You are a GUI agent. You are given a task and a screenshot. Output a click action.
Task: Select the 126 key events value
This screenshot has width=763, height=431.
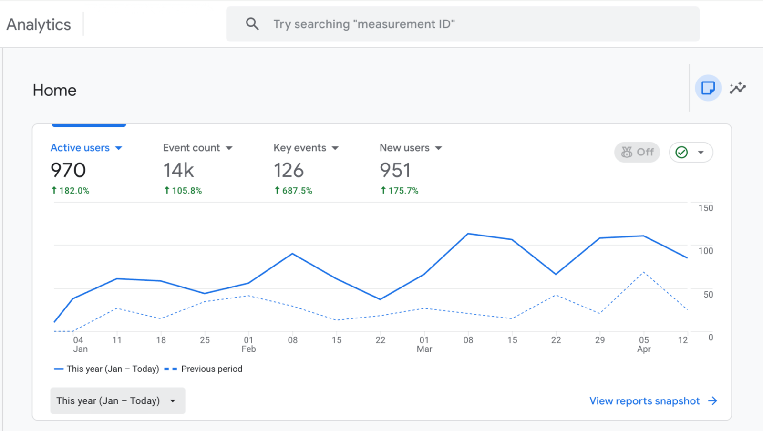coord(289,170)
